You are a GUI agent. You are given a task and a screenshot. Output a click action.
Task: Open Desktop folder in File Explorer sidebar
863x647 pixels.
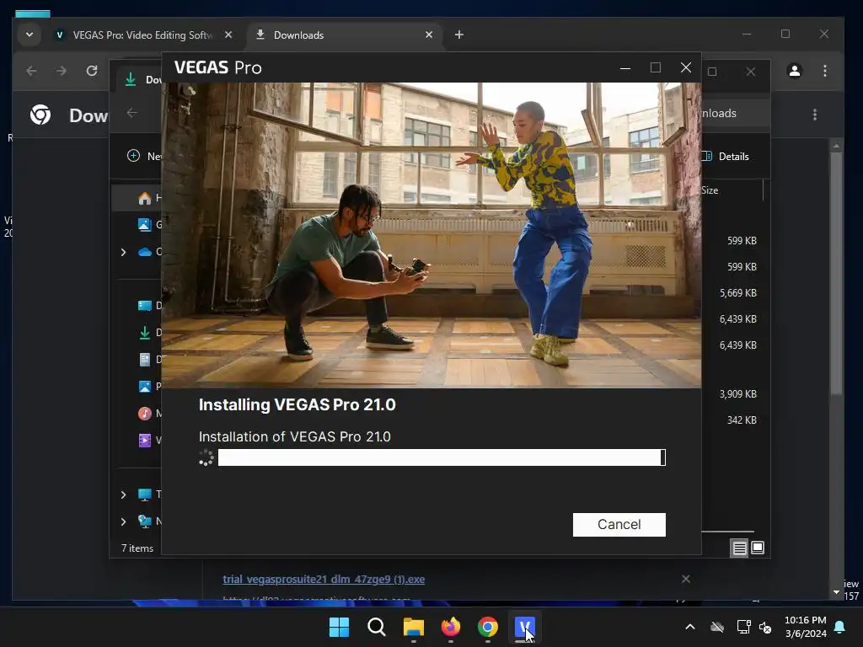pyautogui.click(x=145, y=305)
